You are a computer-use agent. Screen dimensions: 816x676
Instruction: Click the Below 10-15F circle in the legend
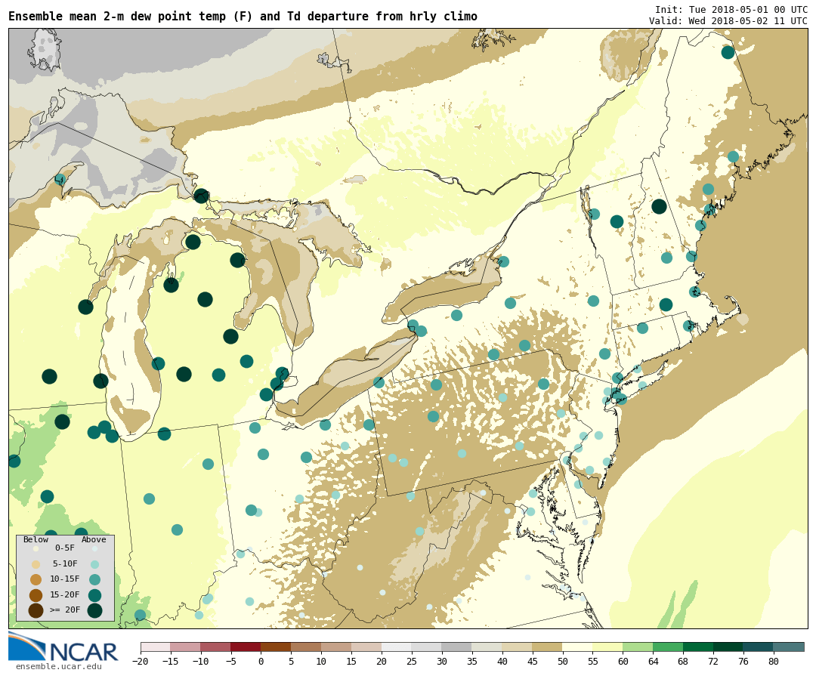(x=36, y=579)
